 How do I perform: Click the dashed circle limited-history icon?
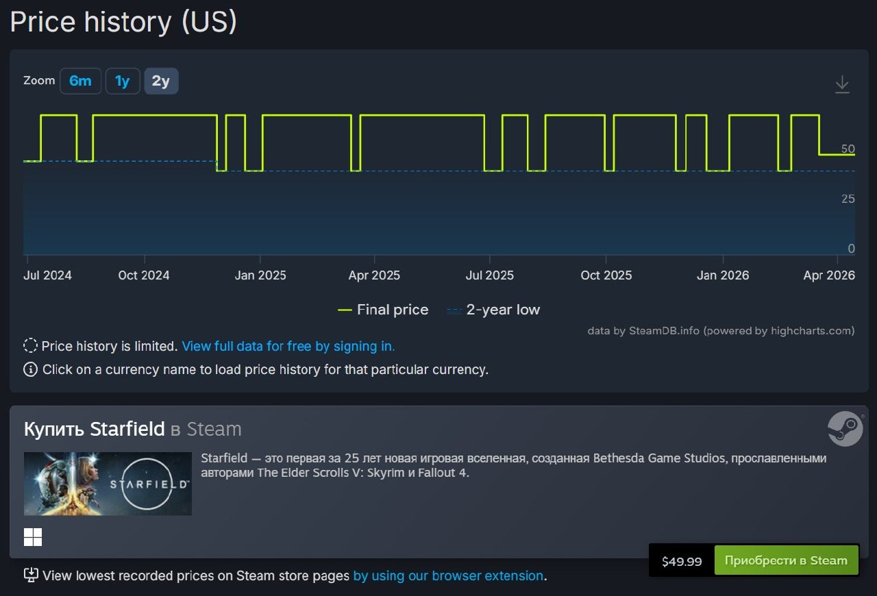(30, 346)
